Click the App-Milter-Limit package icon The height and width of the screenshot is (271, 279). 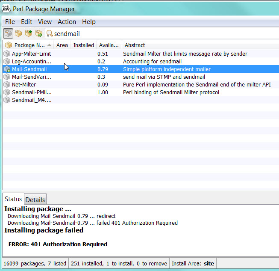pos(7,54)
